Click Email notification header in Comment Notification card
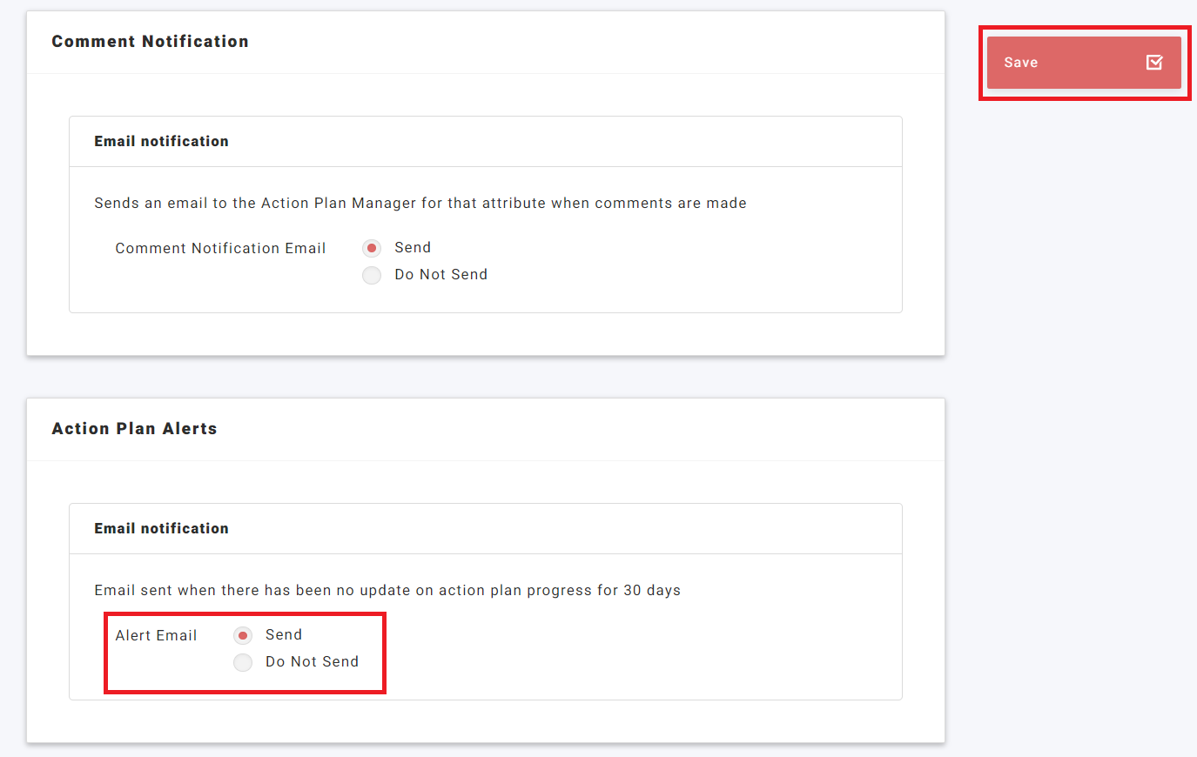 click(161, 142)
